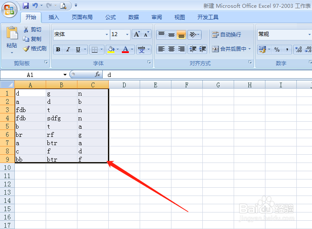This screenshot has height=229, width=312.
Task: Align text to bottom of cell
Action: pyautogui.click(x=181, y=35)
